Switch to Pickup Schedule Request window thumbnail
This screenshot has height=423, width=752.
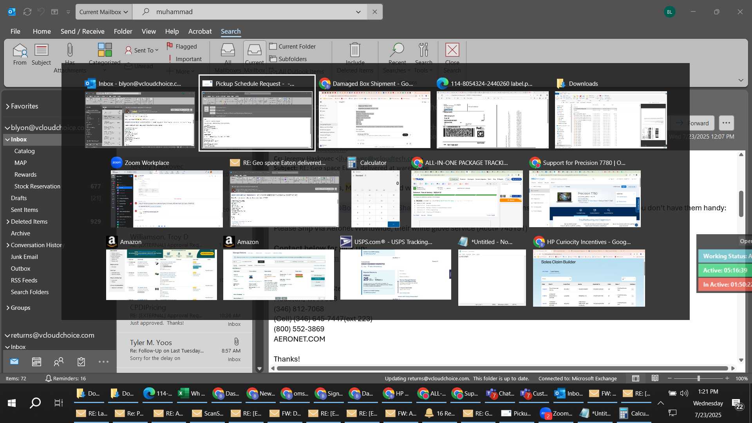click(x=257, y=113)
